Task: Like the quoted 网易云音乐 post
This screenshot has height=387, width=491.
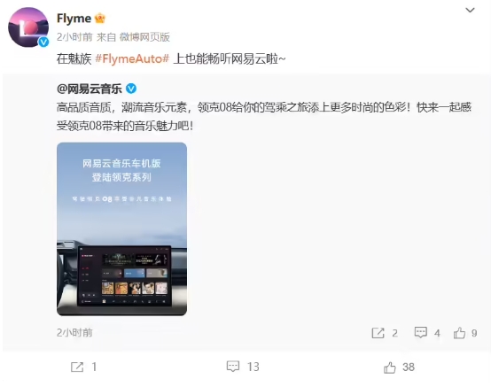Action: pyautogui.click(x=465, y=333)
